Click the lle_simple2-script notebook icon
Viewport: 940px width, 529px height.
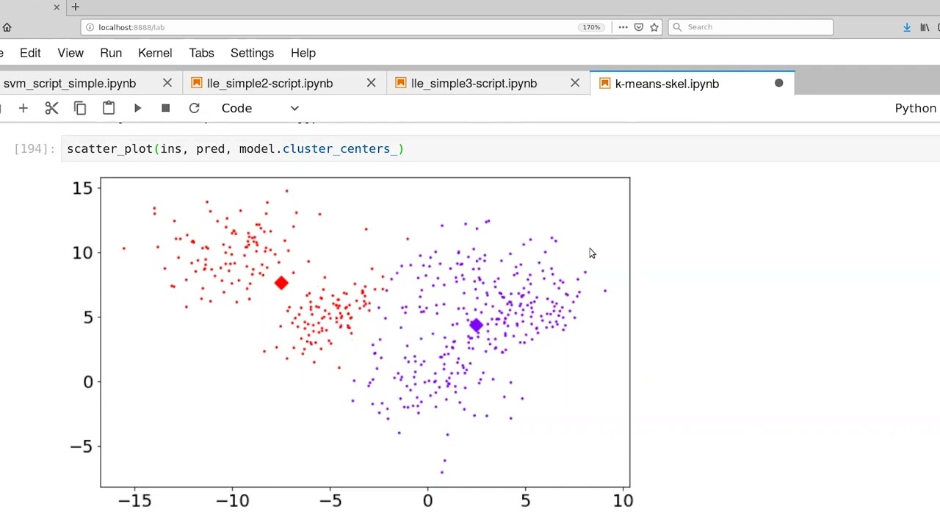tap(196, 83)
